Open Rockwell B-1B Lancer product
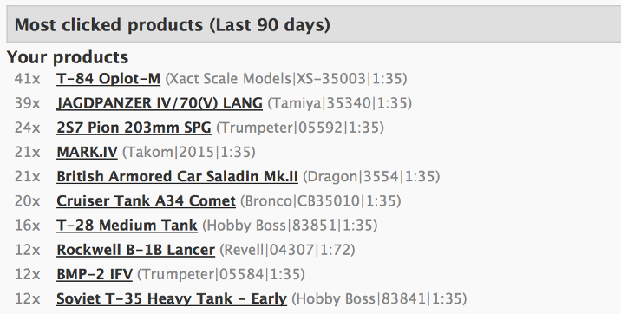Viewport: 621px width, 314px height. 136,250
